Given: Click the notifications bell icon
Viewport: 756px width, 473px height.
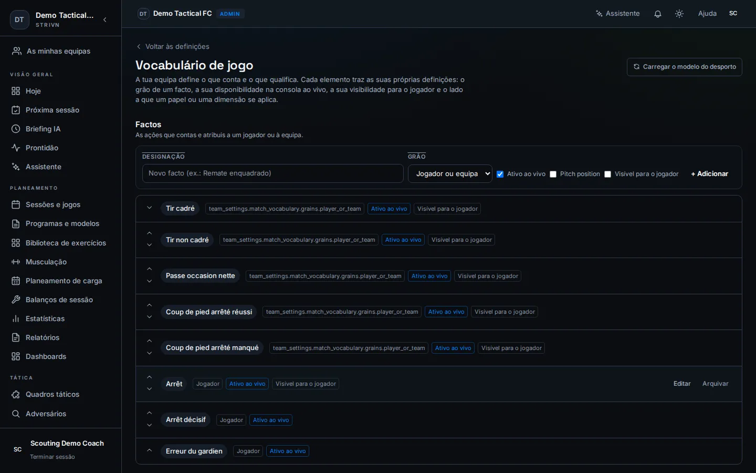Looking at the screenshot, I should [657, 14].
